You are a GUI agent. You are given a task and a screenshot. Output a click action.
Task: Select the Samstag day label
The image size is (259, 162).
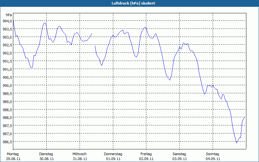(x=179, y=154)
